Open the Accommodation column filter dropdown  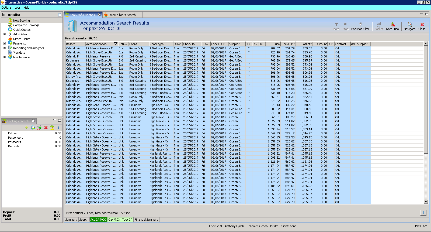(x=116, y=44)
